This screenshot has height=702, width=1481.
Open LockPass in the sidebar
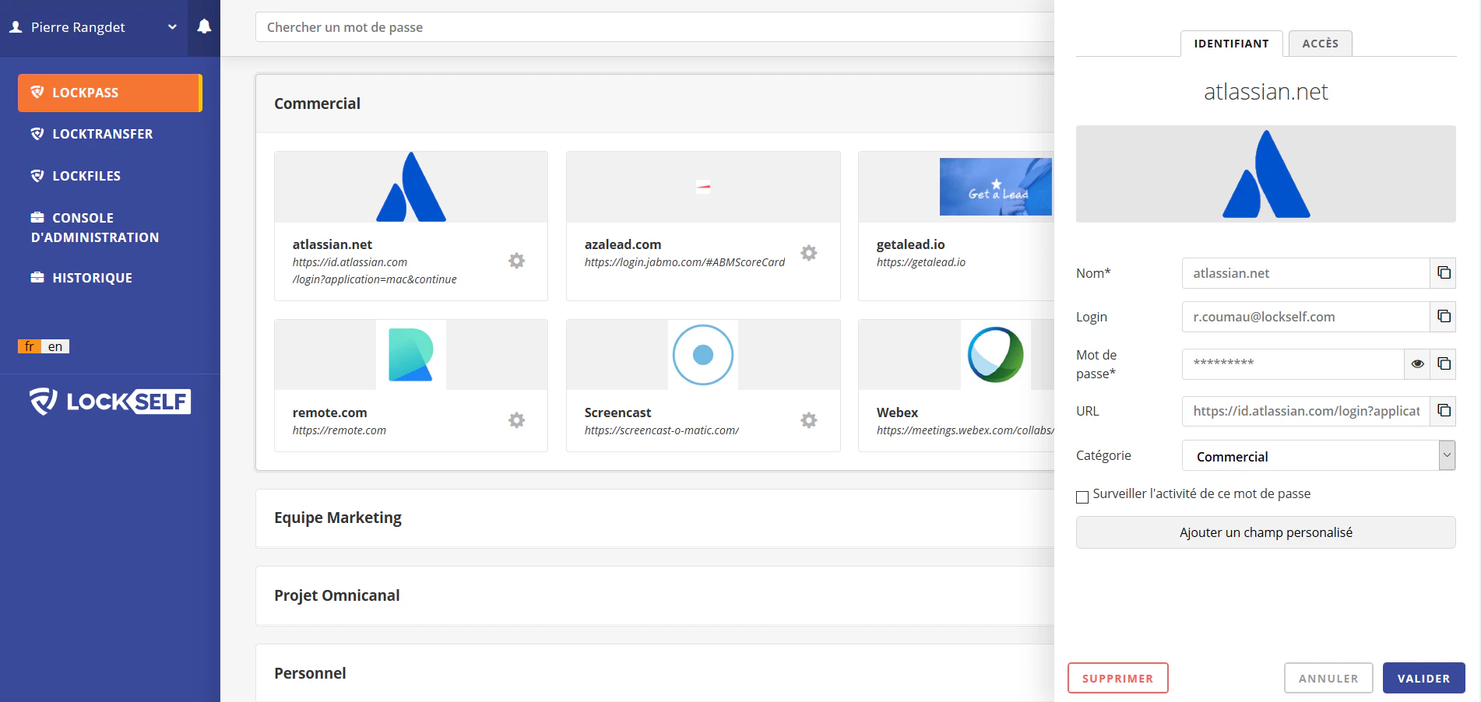pos(110,93)
